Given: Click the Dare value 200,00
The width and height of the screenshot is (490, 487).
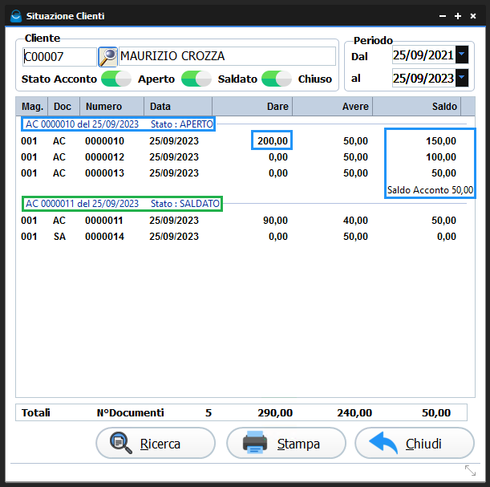Looking at the screenshot, I should pos(273,141).
